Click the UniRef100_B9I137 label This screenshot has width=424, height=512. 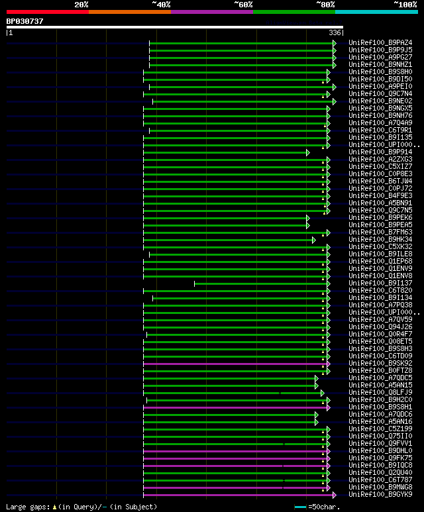click(380, 283)
